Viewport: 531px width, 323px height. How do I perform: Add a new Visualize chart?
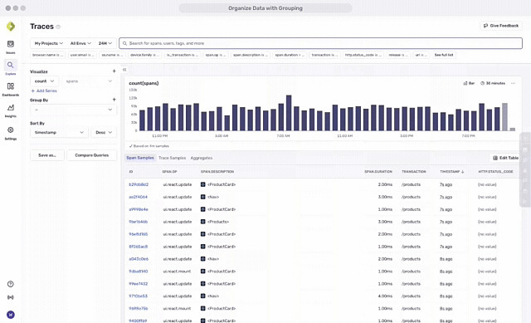[x=114, y=71]
